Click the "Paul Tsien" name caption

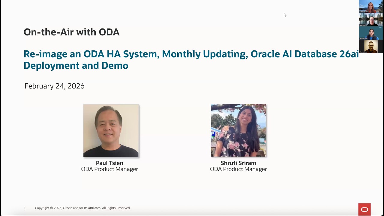pyautogui.click(x=109, y=163)
